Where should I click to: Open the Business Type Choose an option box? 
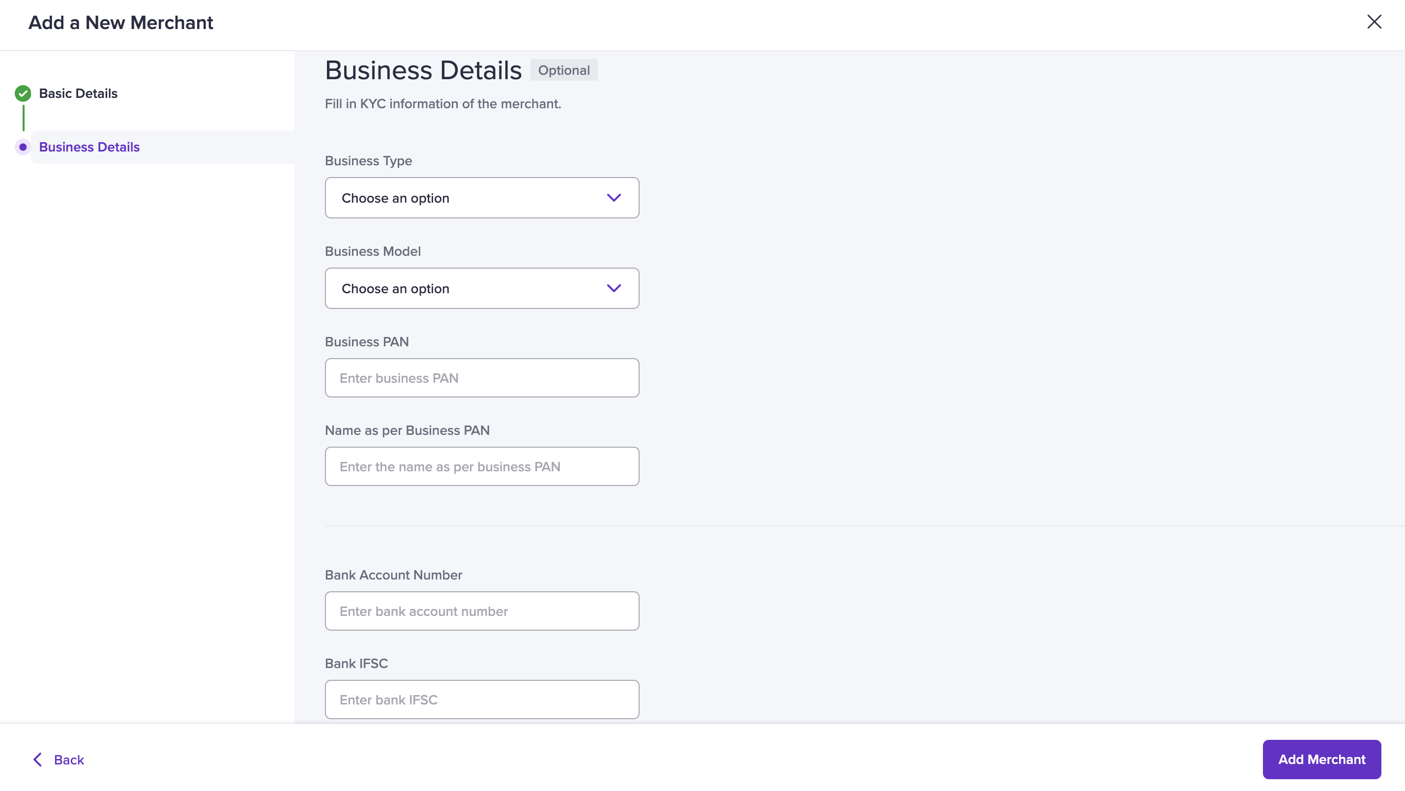coord(482,198)
